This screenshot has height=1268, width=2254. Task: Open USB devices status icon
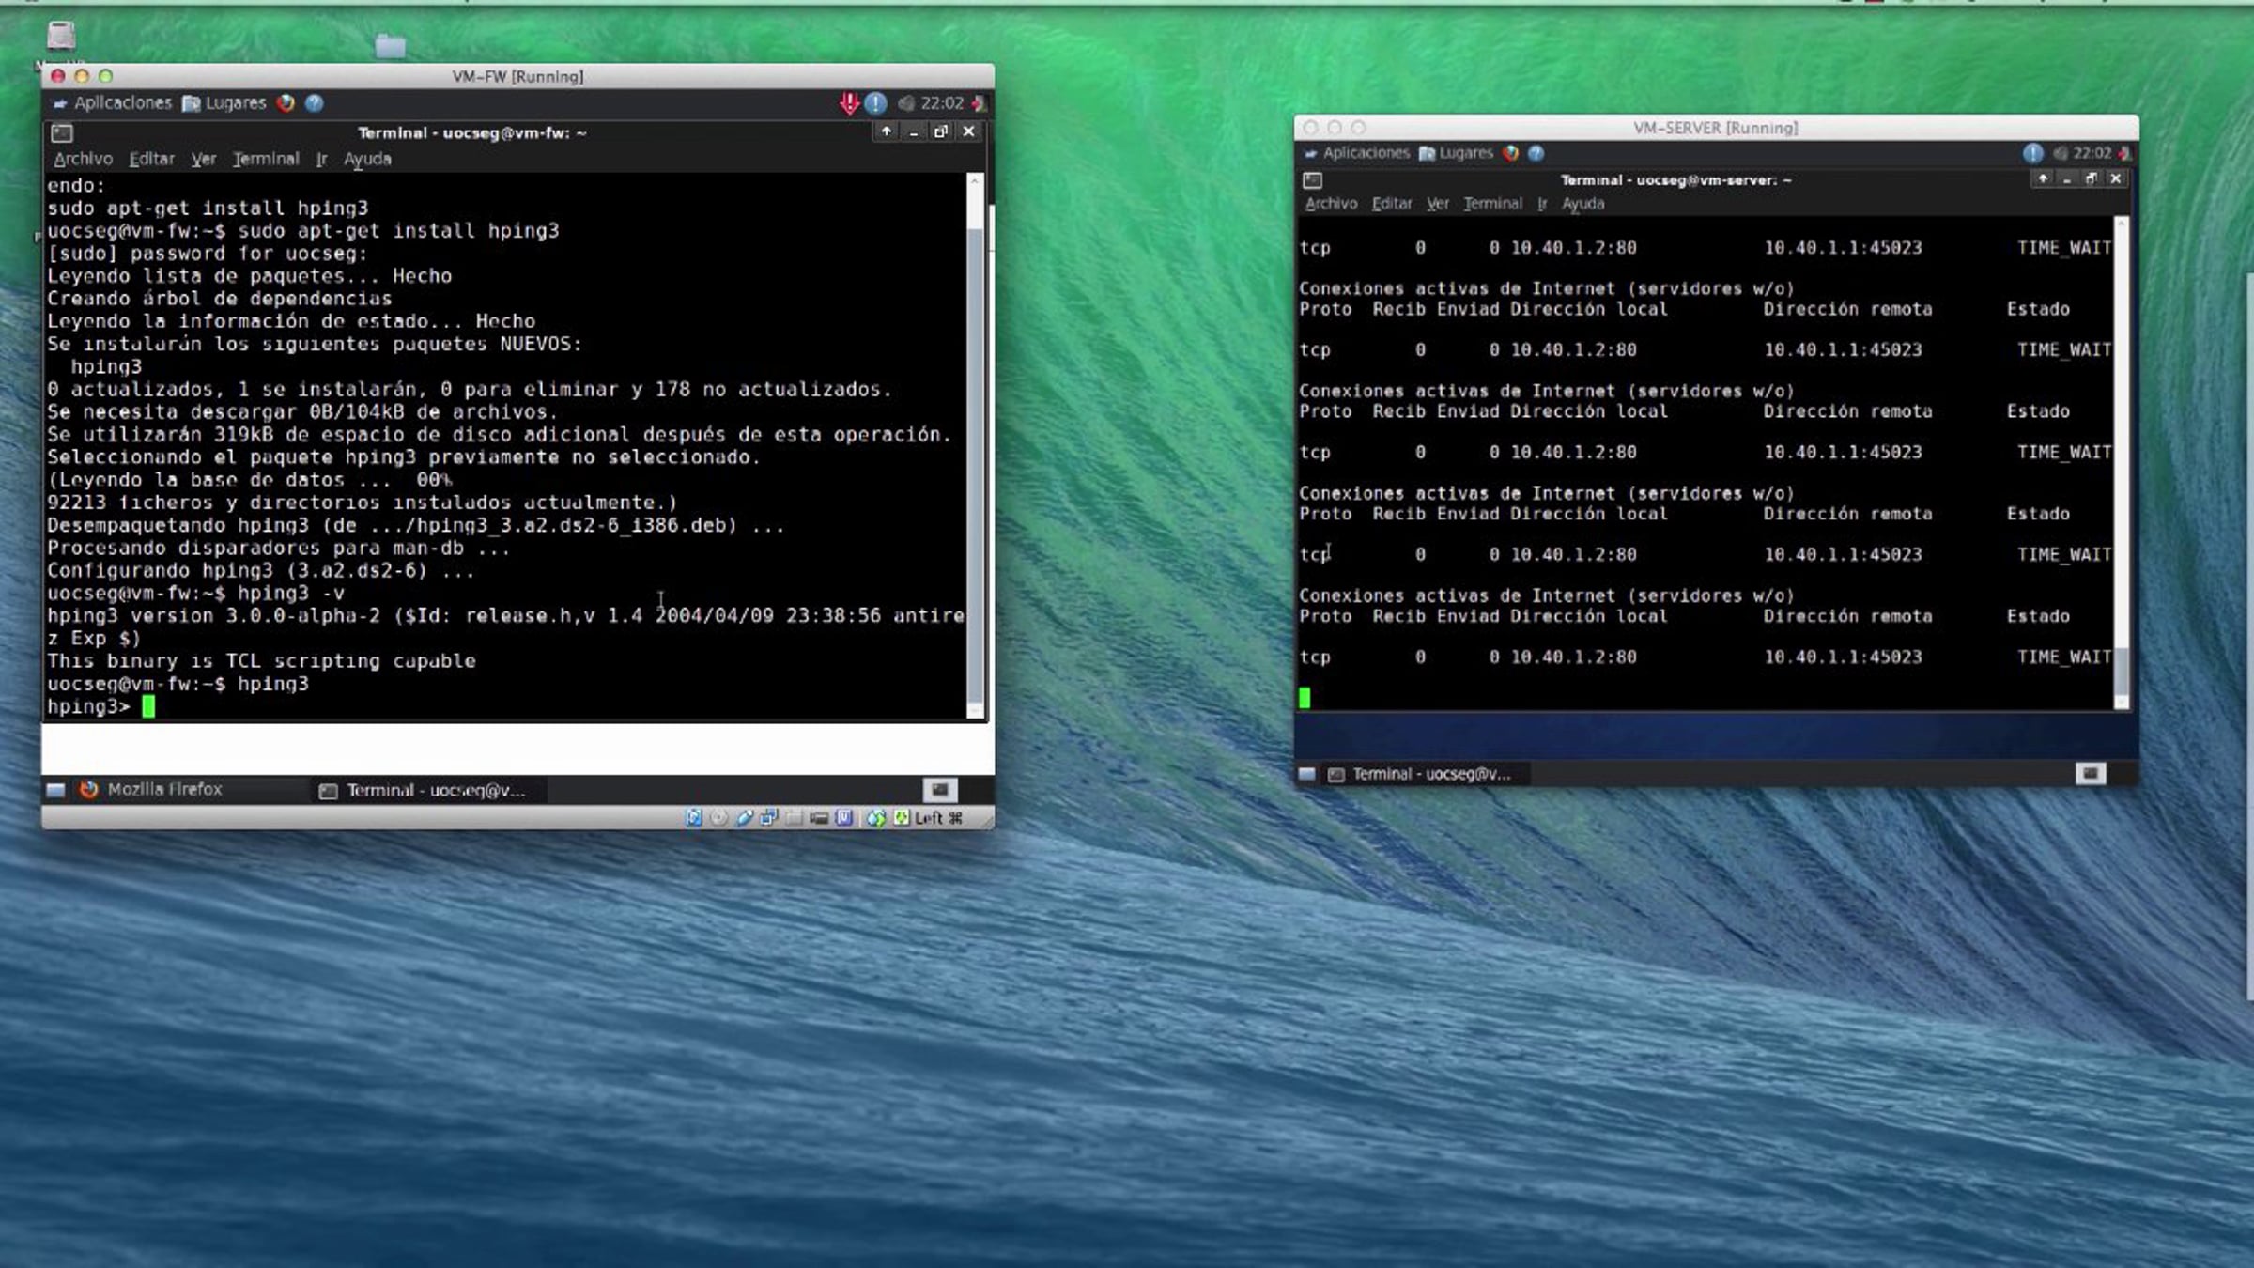pyautogui.click(x=745, y=818)
